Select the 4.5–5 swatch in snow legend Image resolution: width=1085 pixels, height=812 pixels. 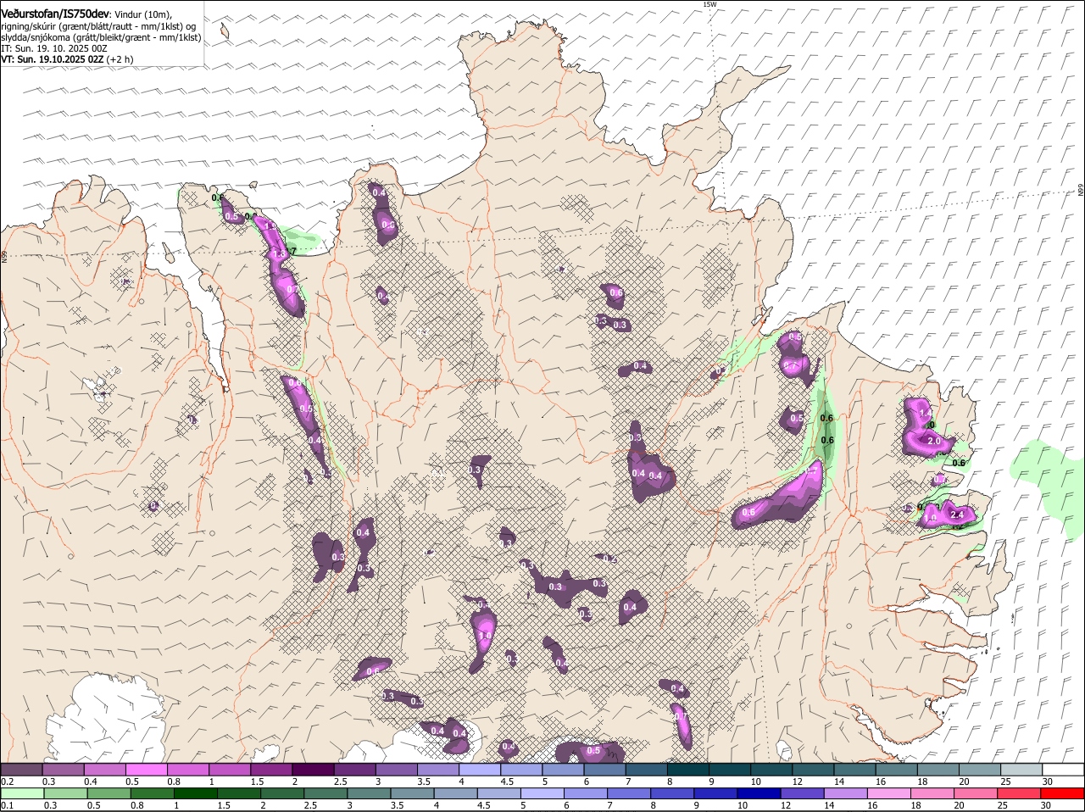click(x=520, y=769)
